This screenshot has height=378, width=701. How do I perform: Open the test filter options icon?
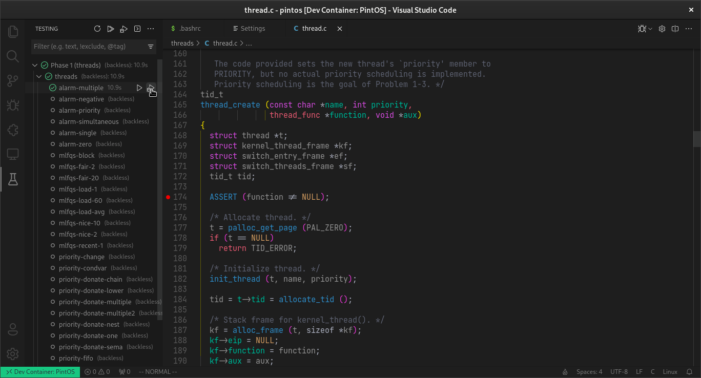(151, 47)
